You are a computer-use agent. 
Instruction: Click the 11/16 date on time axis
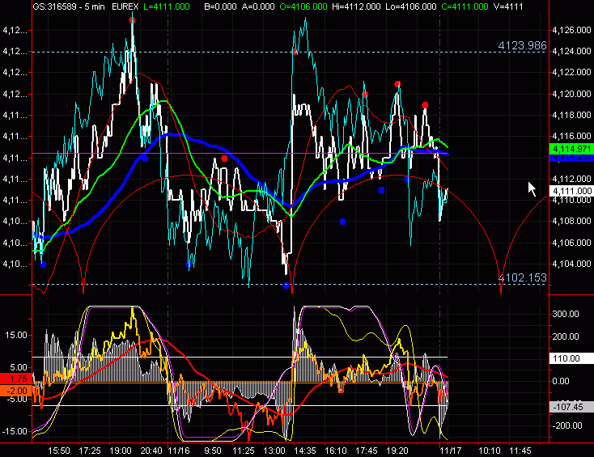pos(178,448)
